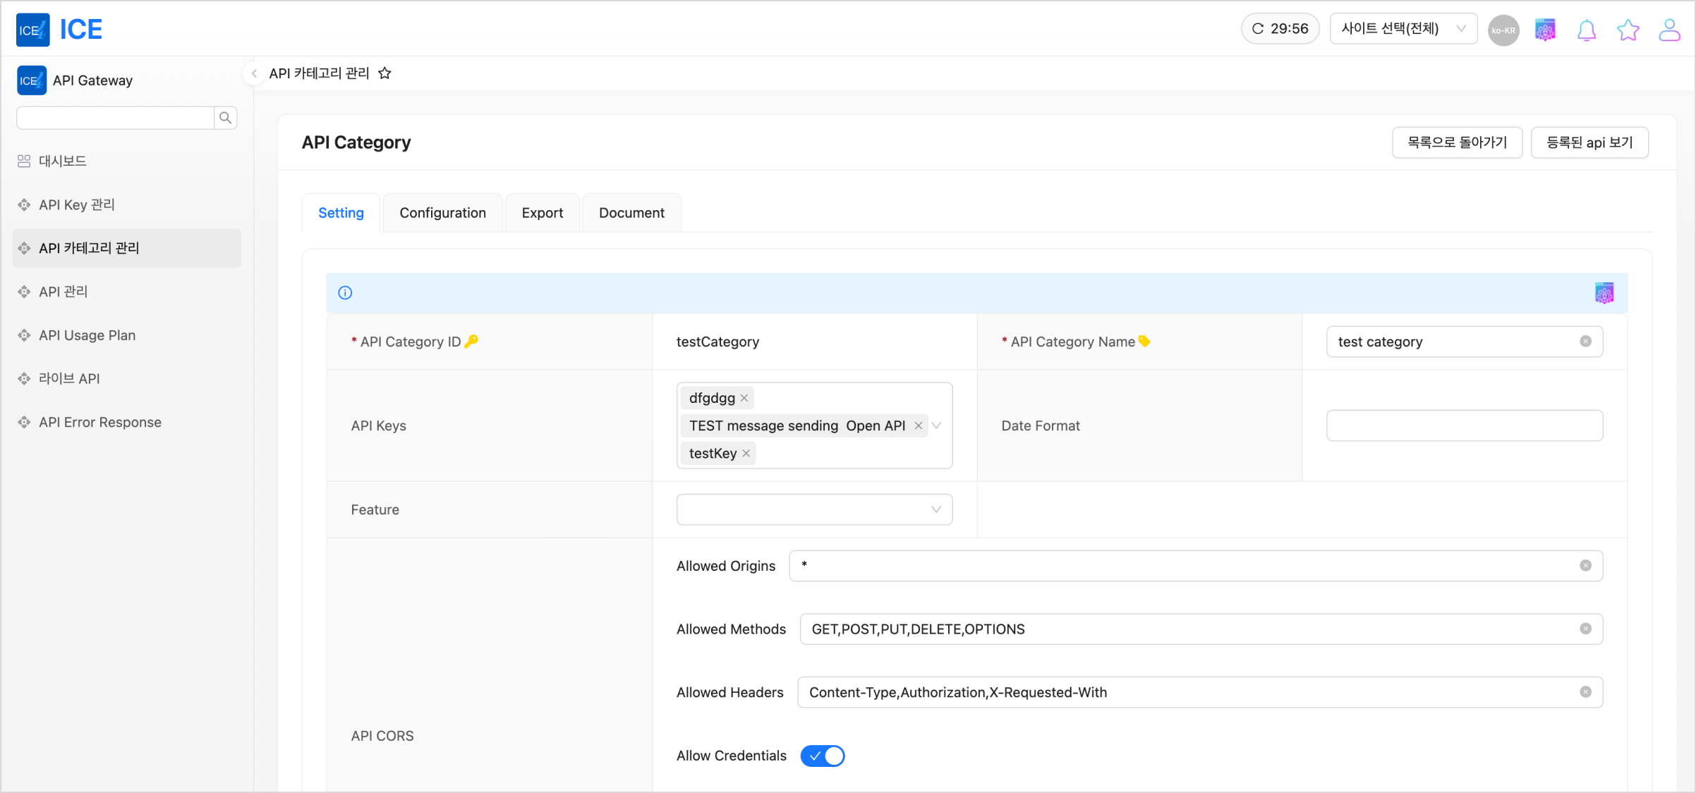
Task: Click the 목록으로 돌아가기 button
Action: pos(1457,143)
